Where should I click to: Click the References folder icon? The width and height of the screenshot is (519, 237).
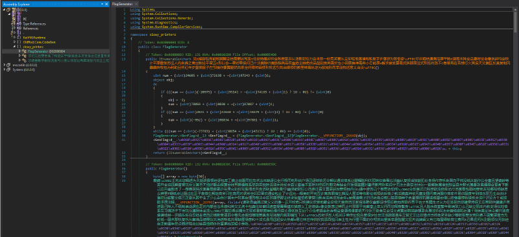(x=19, y=29)
